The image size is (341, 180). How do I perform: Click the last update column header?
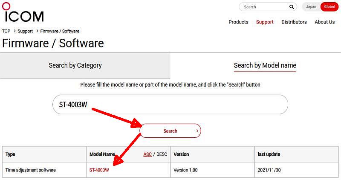pos(296,154)
